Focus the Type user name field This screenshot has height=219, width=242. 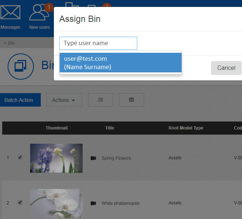point(98,43)
